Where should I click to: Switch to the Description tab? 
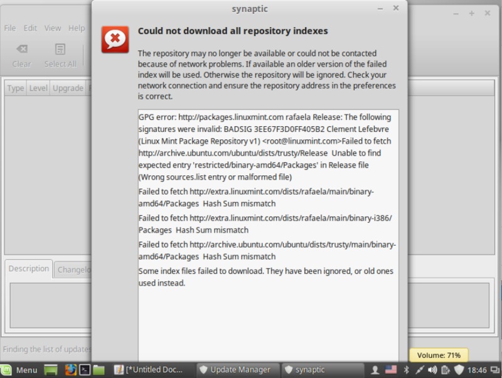click(x=29, y=269)
